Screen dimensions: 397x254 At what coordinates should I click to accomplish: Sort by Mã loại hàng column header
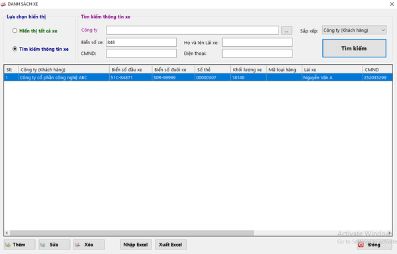(x=284, y=70)
